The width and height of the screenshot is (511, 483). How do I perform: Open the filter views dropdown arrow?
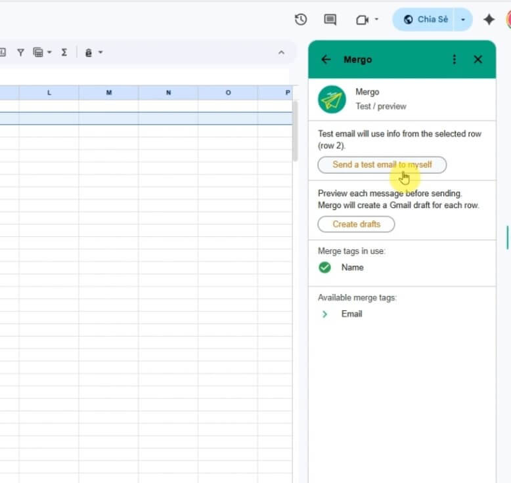49,52
